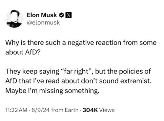This screenshot has height=121, width=164.
Task: Click the word 'something' in last line
Action: [81, 91]
